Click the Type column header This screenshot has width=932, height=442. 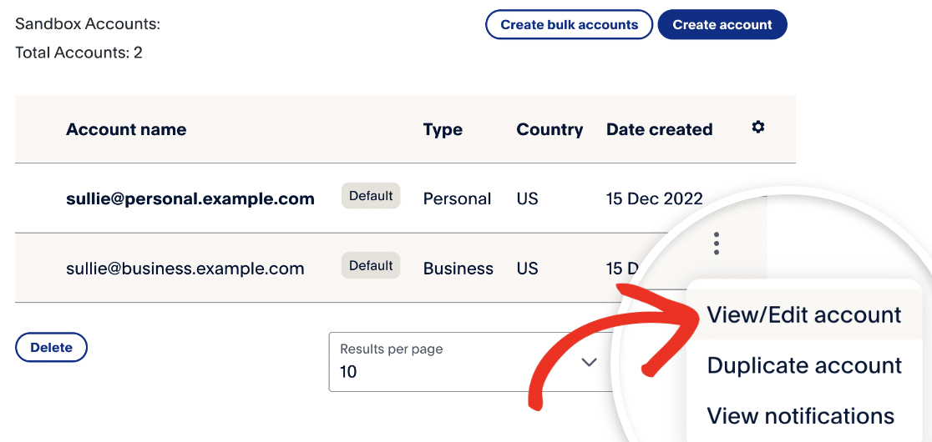tap(443, 129)
